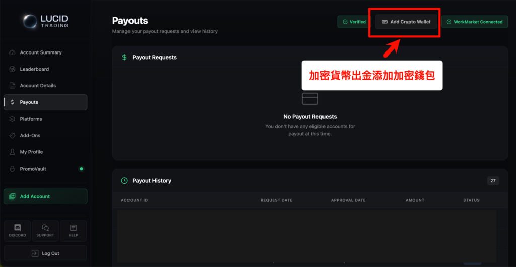Image resolution: width=516 pixels, height=267 pixels.
Task: Open the Support chat button
Action: click(x=45, y=231)
